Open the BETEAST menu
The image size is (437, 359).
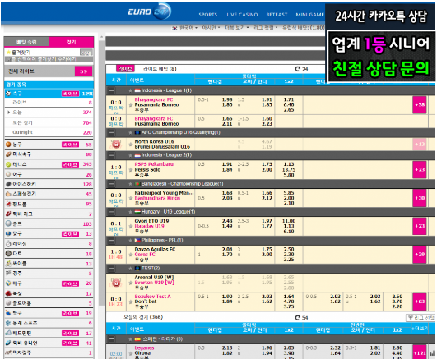(277, 15)
